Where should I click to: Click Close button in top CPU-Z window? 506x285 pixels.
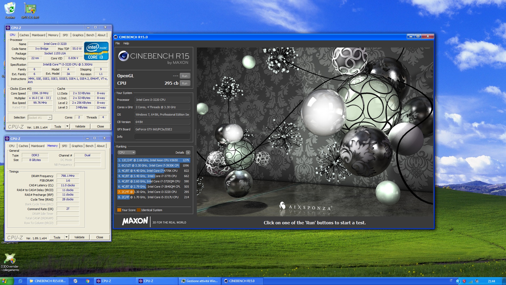(x=100, y=126)
